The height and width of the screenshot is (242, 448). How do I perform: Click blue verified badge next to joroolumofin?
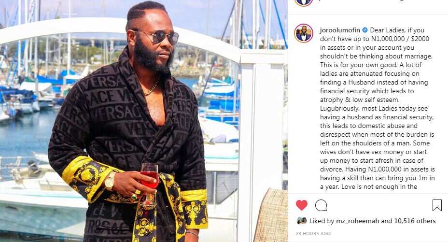click(x=365, y=30)
